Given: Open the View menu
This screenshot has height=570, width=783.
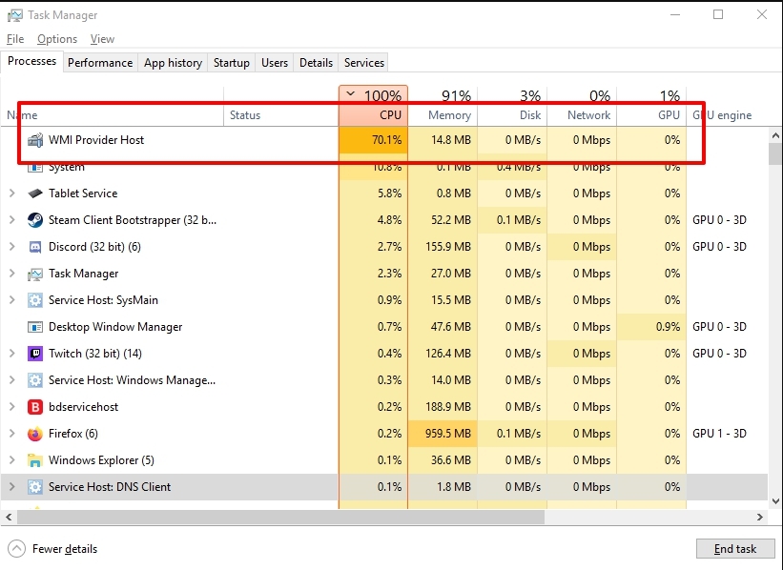Looking at the screenshot, I should 102,39.
